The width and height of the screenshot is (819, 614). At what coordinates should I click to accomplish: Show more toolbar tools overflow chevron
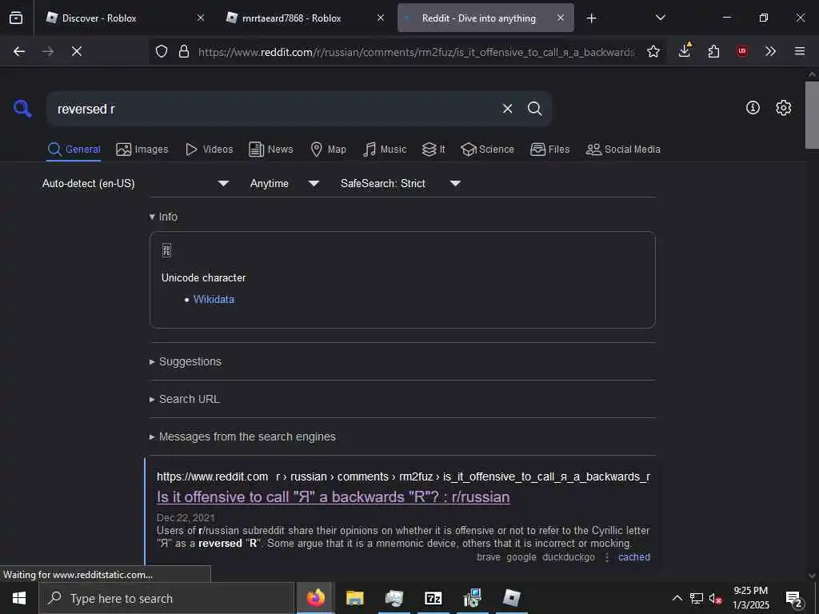[770, 51]
